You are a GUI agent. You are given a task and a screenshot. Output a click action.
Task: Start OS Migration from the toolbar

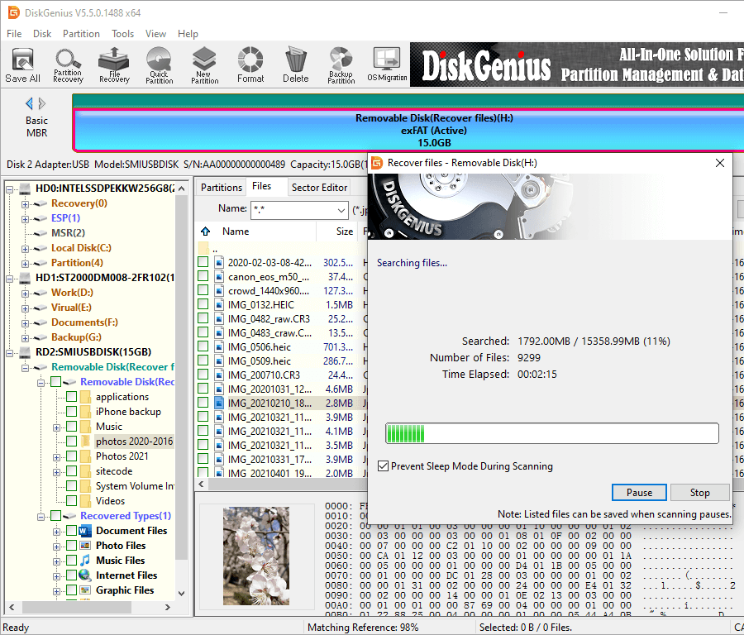[387, 64]
